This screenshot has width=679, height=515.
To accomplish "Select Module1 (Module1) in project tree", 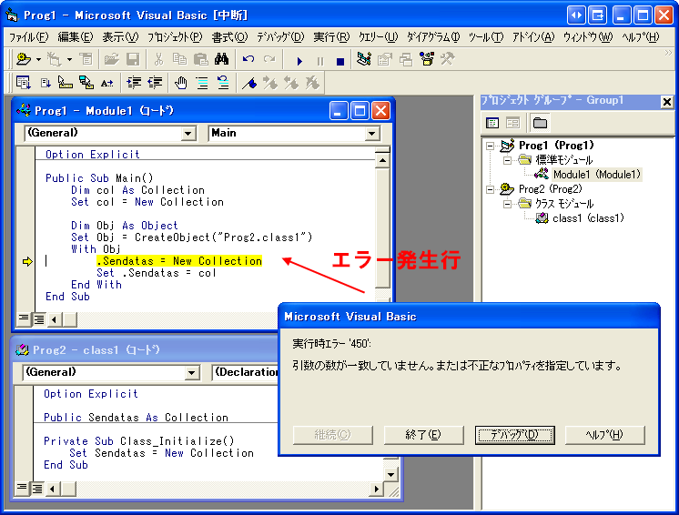I will click(x=596, y=175).
